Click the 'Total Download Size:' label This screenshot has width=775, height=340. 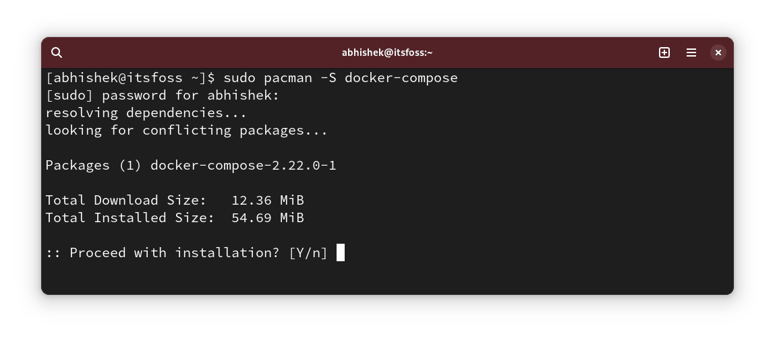(125, 200)
